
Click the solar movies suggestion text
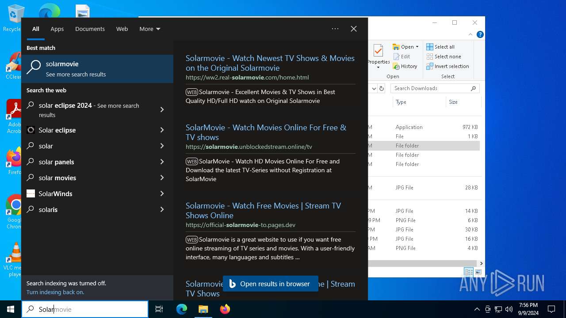pyautogui.click(x=57, y=178)
